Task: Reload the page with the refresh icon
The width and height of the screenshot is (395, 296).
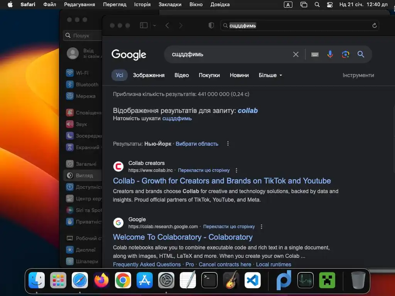Action: (374, 25)
